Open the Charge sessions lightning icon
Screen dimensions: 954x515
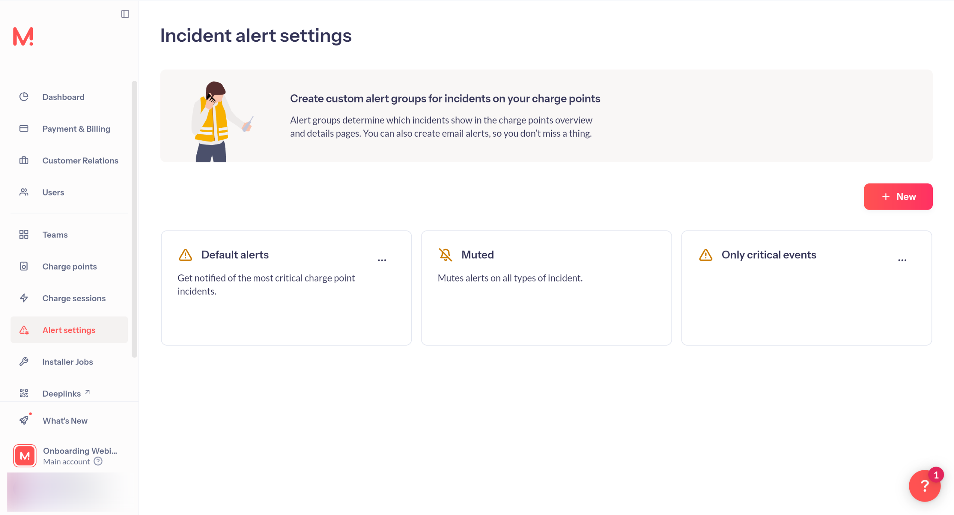[x=24, y=298]
